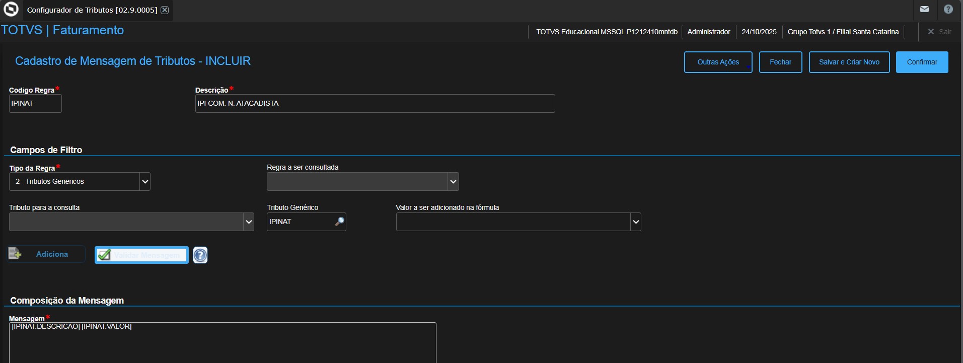This screenshot has height=363, width=963.
Task: Open the mail envelope icon
Action: pos(924,9)
